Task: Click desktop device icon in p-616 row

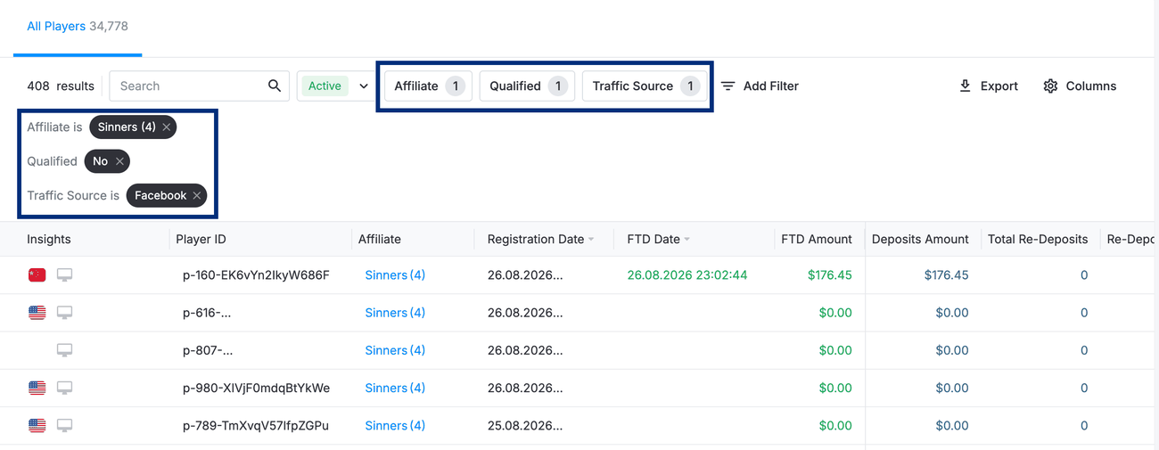Action: [x=64, y=313]
